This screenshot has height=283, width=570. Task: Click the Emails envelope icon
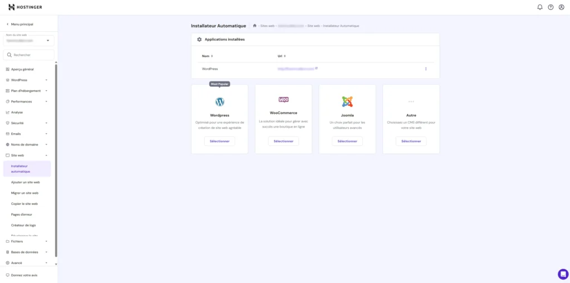[x=8, y=134]
